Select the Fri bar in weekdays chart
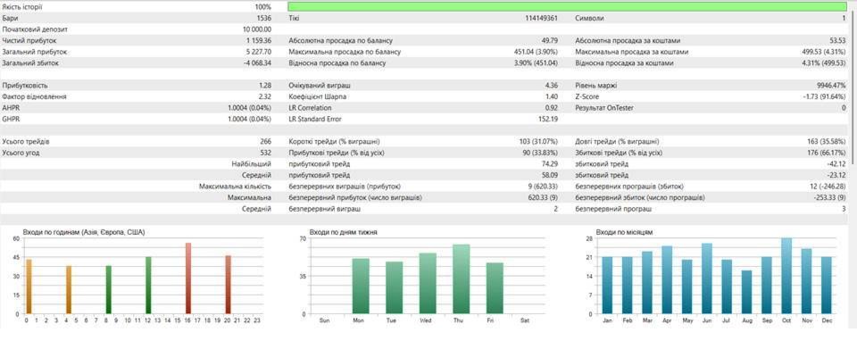 [x=495, y=288]
